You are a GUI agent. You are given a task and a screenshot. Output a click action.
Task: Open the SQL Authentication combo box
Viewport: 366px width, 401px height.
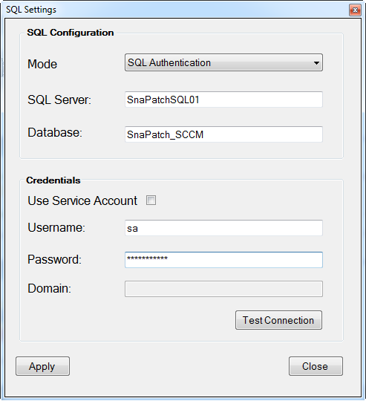[223, 62]
